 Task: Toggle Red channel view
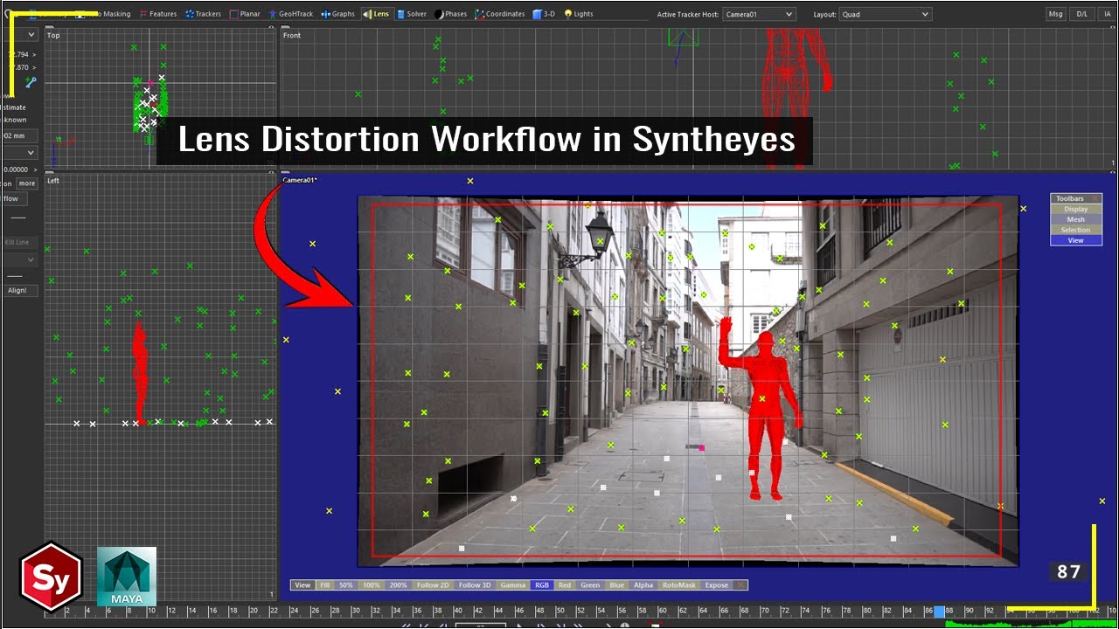565,585
